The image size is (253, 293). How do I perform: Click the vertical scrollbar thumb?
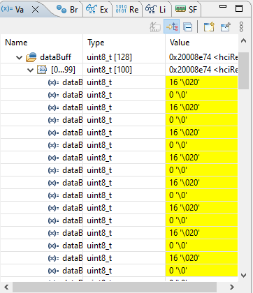tap(244, 70)
